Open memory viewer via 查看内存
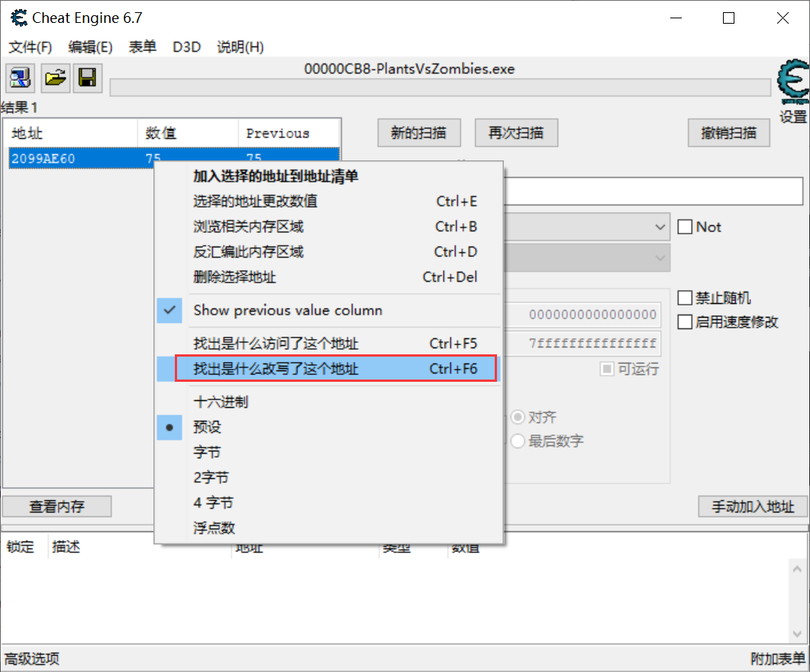 56,506
